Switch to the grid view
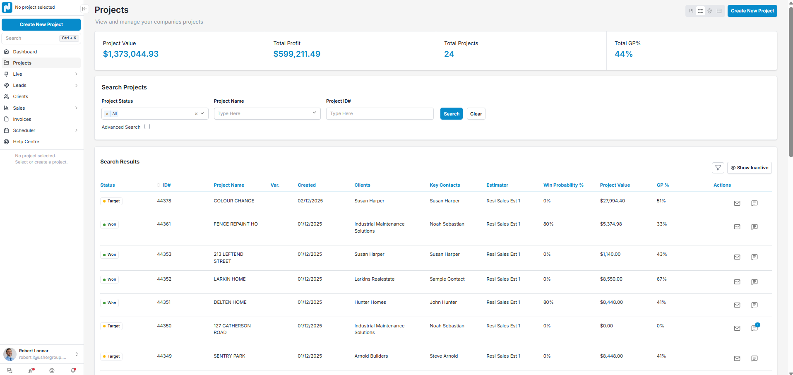 pos(719,11)
